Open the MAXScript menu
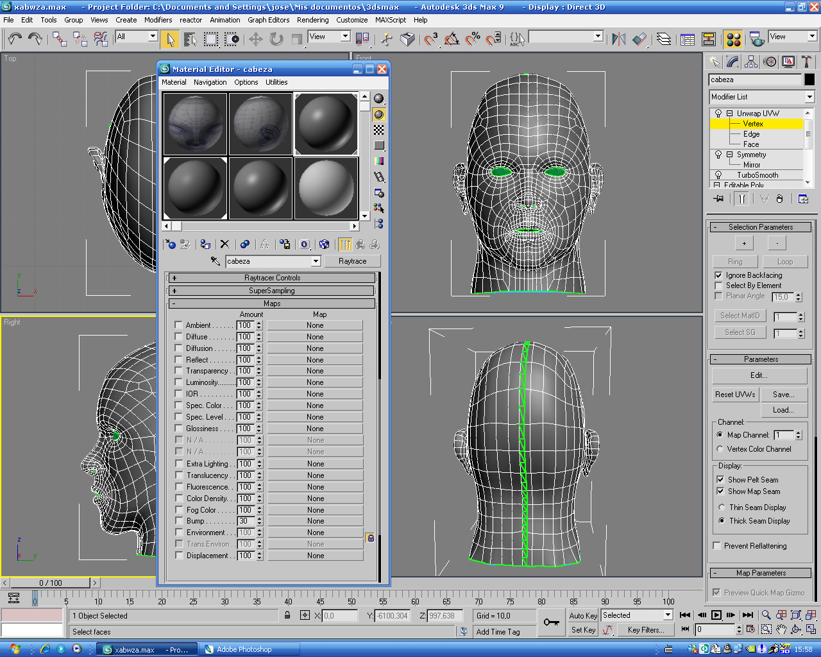 tap(391, 20)
